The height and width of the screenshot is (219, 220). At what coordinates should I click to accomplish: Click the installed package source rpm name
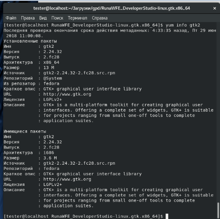(x=79, y=73)
